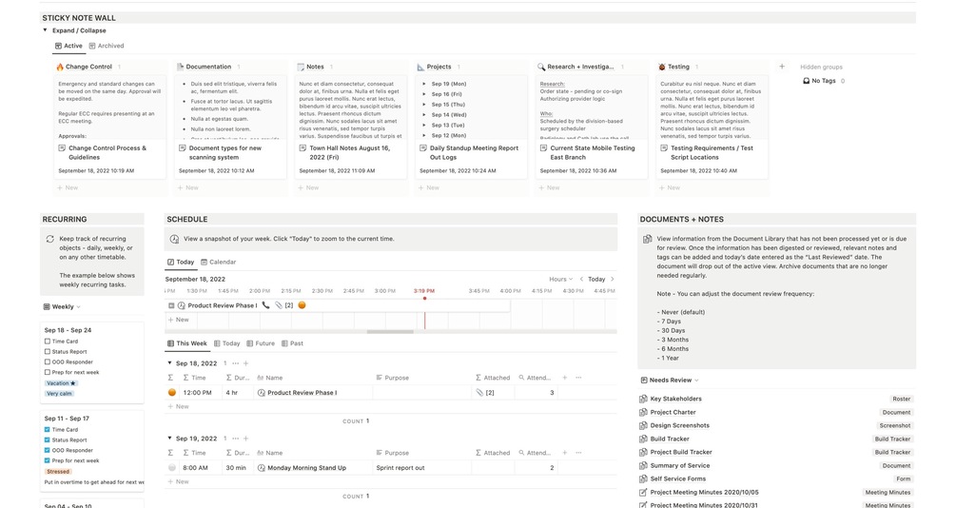Viewport: 956px width, 508px height.
Task: Open more options dots next to Sep 18, 2022
Action: (235, 363)
